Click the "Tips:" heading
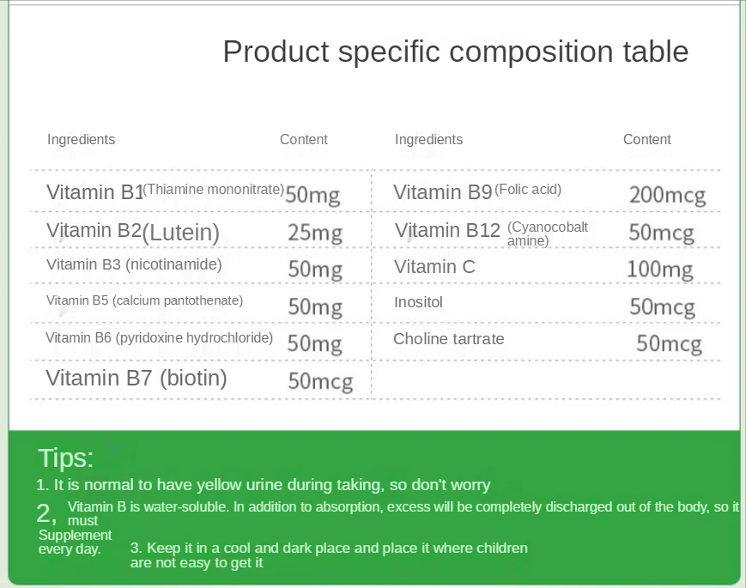The image size is (746, 588). 66,458
